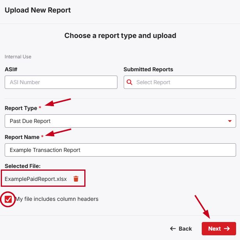Click the left arrow icon beside Back
Screen dimensions: 240x240
click(x=173, y=229)
